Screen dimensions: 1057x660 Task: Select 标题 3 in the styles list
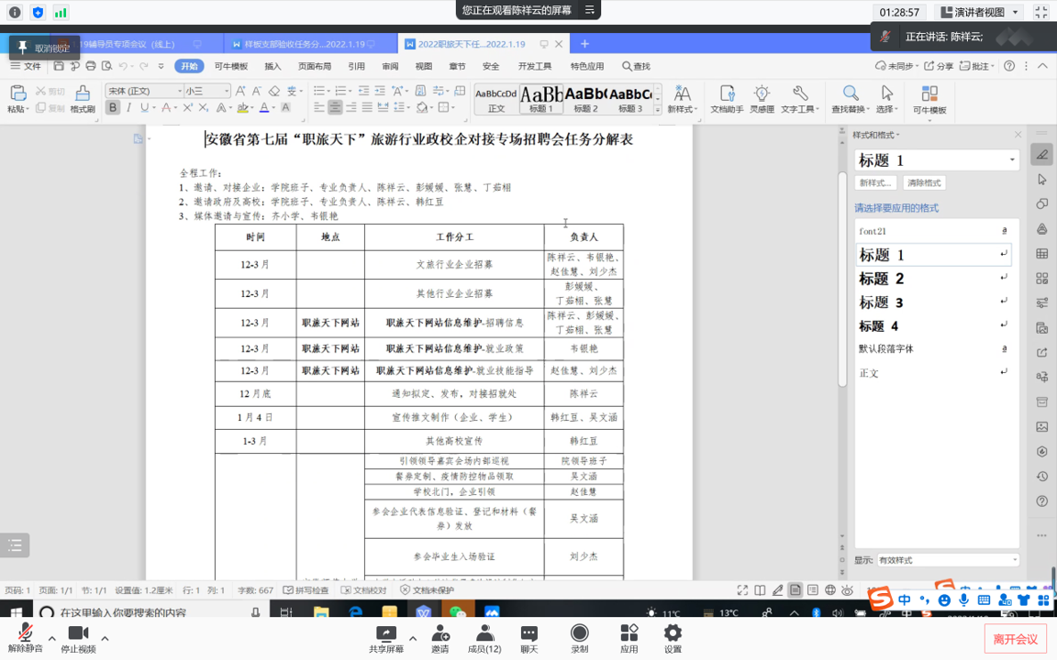coord(881,302)
